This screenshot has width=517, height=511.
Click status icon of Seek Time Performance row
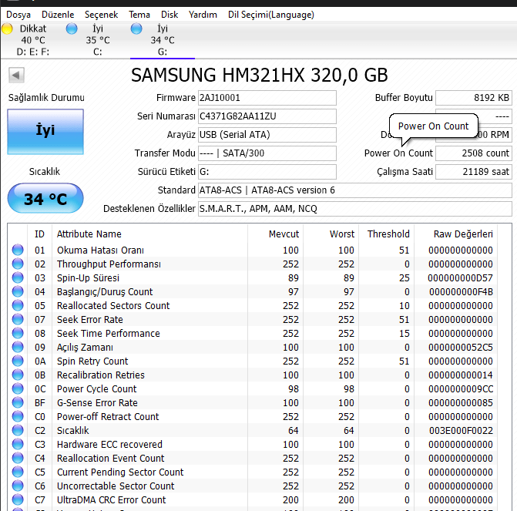point(18,333)
